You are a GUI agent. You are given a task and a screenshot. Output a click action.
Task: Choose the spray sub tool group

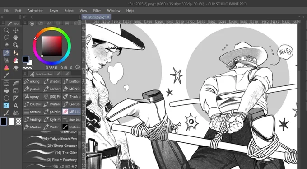(x=33, y=97)
